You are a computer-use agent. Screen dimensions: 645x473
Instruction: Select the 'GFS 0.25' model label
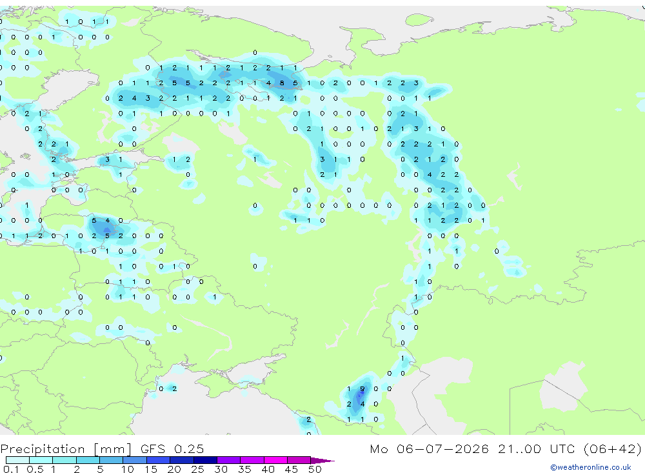pos(172,448)
